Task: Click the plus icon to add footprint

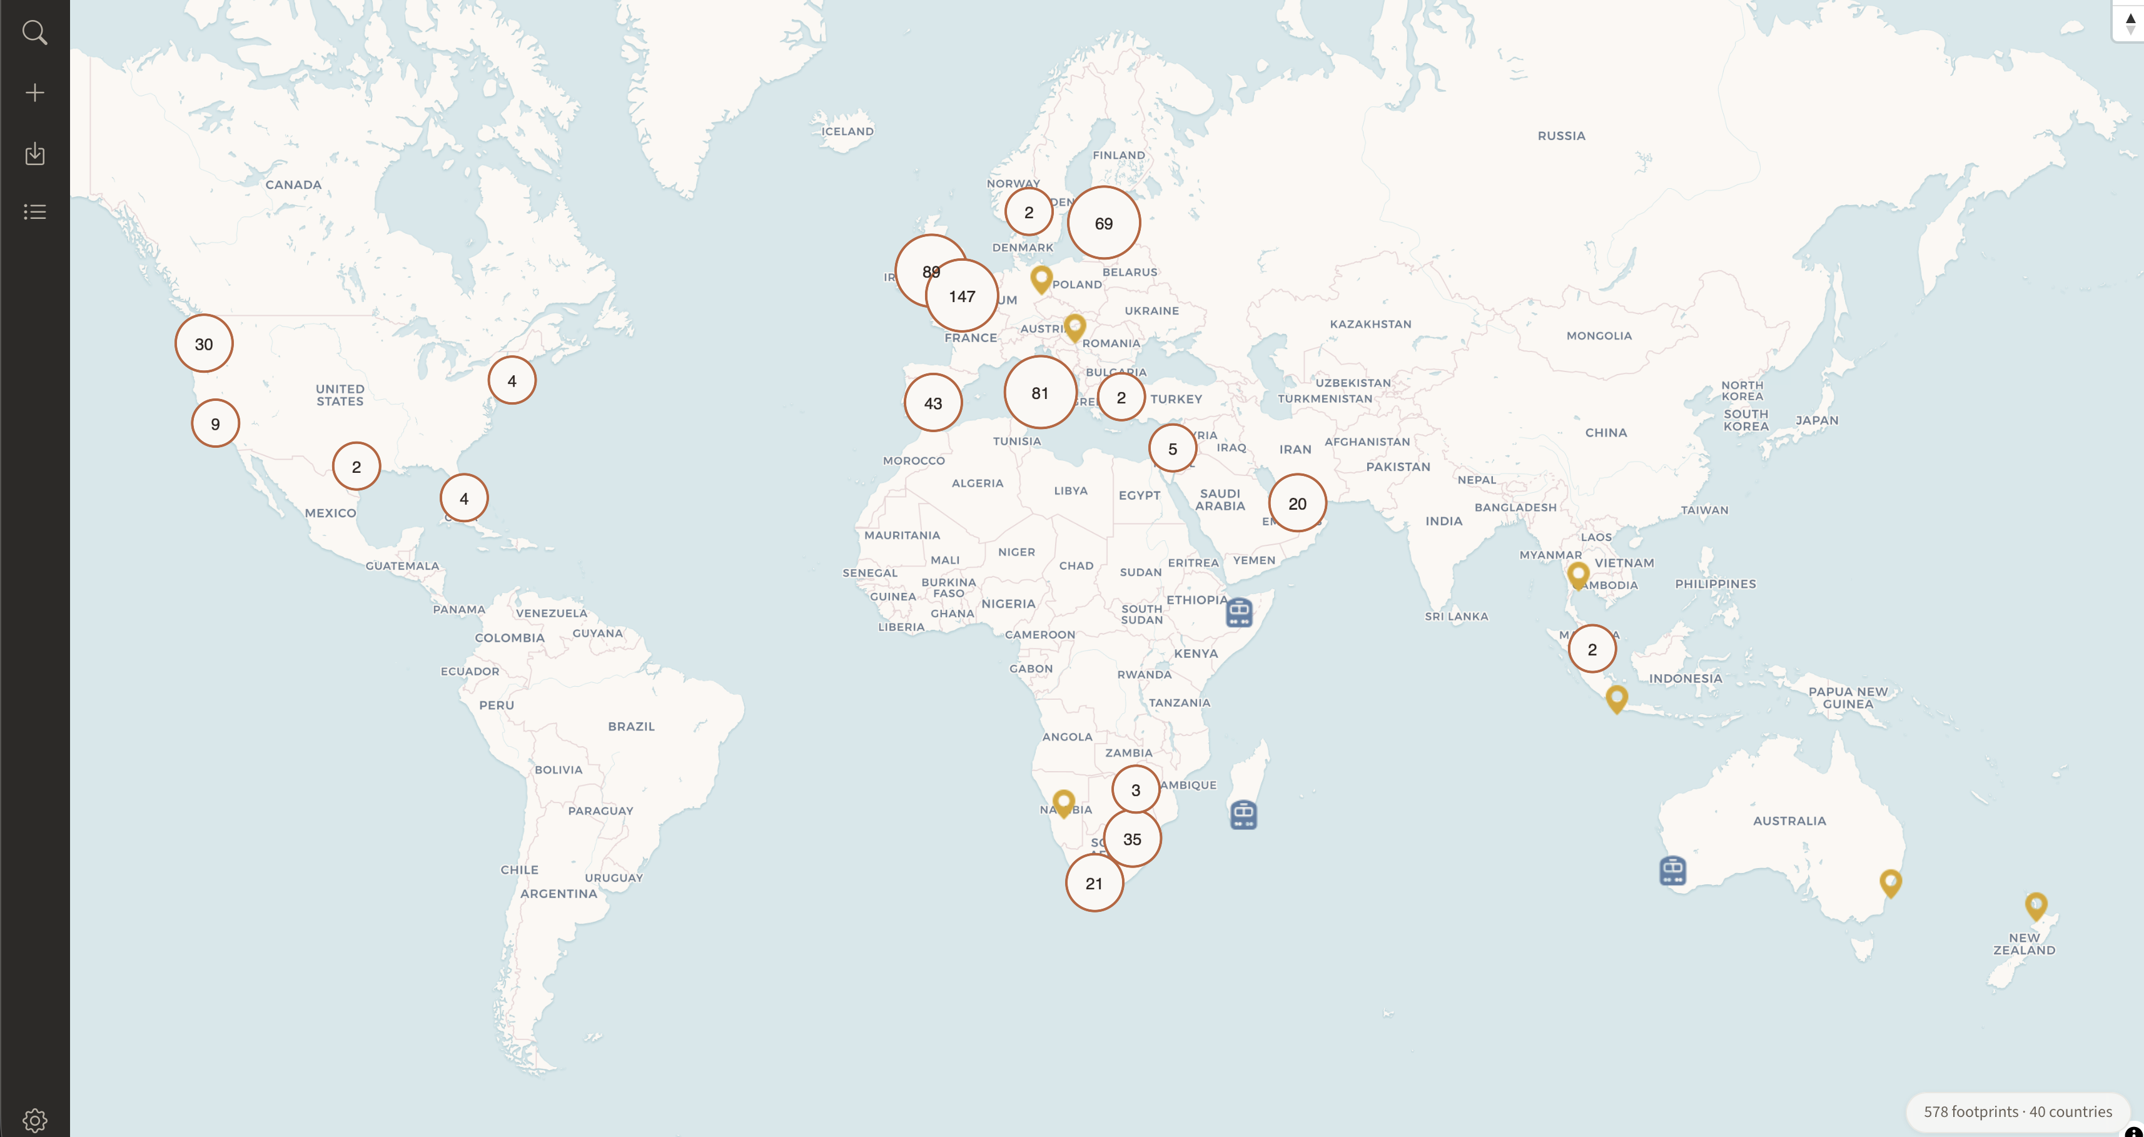Action: pyautogui.click(x=34, y=93)
